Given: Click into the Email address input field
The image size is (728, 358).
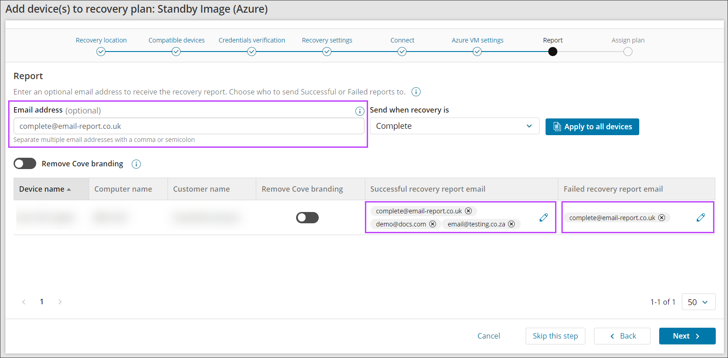Looking at the screenshot, I should [x=188, y=126].
